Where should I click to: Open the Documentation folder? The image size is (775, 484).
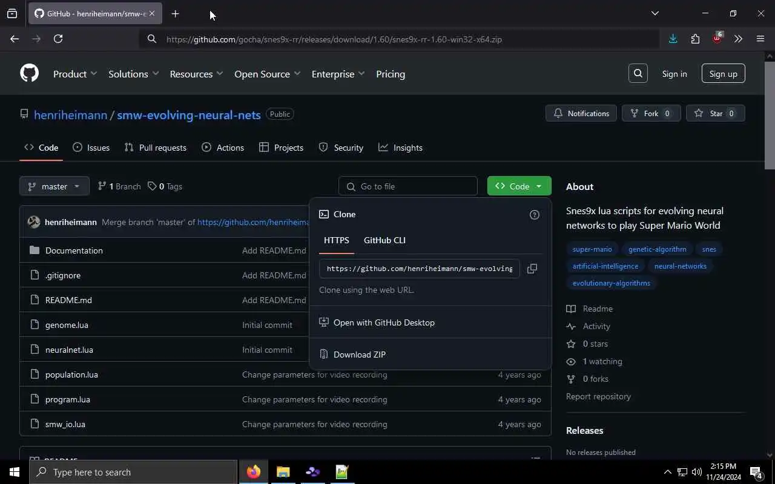pos(74,250)
